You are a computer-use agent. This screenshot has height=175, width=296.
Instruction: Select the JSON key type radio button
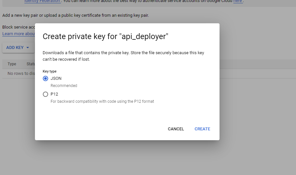[45, 78]
